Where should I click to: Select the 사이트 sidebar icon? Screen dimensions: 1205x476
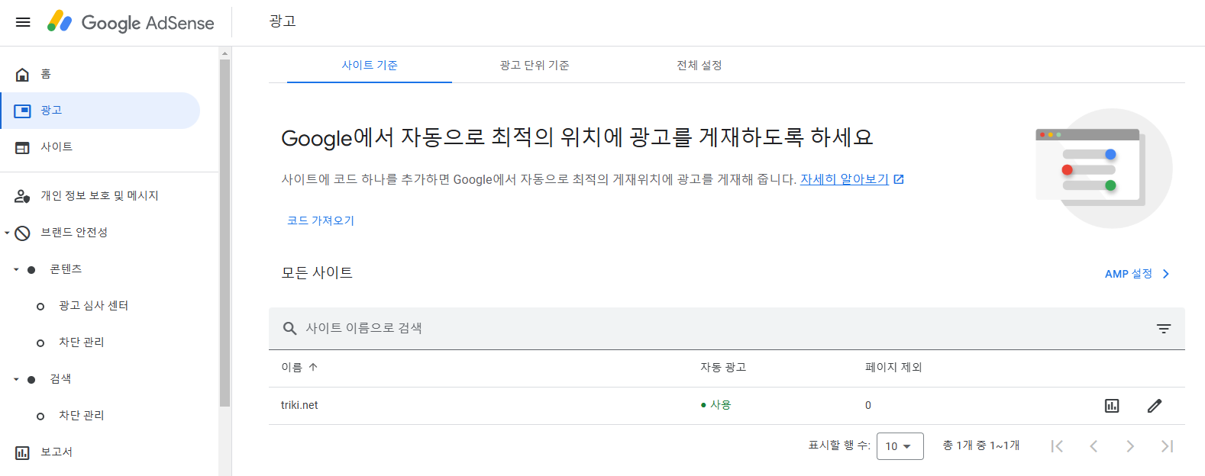(23, 147)
